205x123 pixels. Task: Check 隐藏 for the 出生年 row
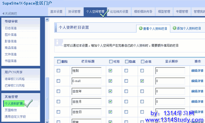coord(126,91)
